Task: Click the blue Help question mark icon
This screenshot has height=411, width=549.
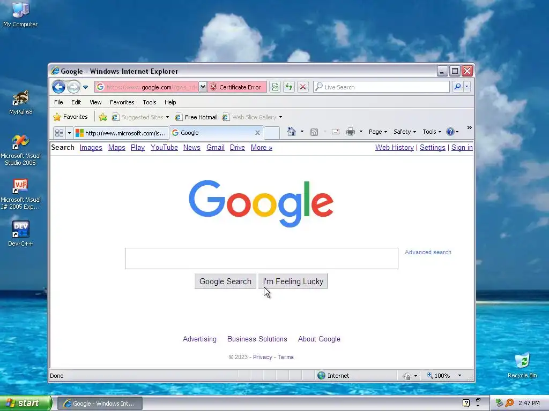Action: coord(450,132)
